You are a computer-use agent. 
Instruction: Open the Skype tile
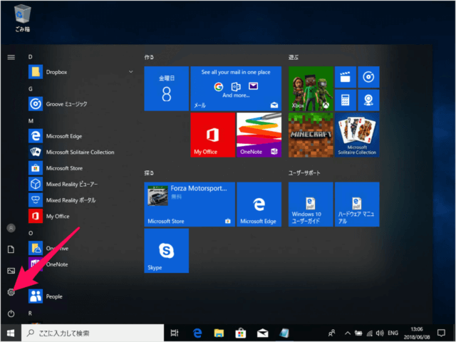(166, 251)
